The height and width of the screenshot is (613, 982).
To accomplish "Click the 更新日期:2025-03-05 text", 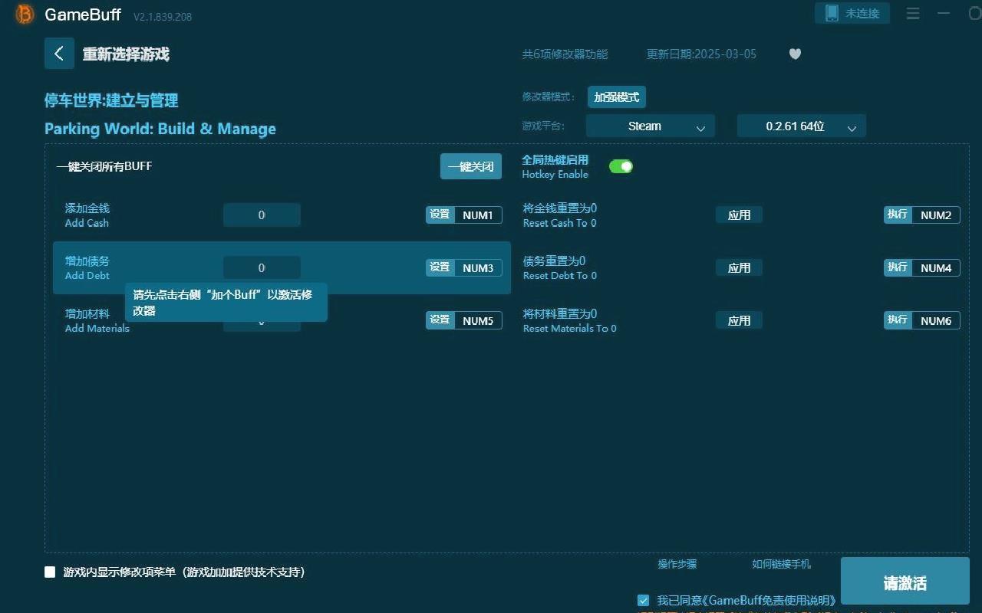I will tap(701, 54).
